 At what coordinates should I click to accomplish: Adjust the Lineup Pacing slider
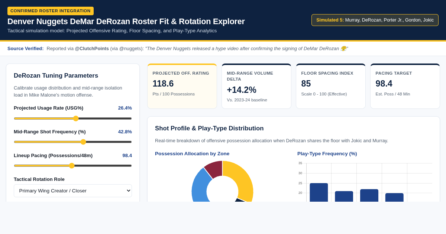point(73,166)
